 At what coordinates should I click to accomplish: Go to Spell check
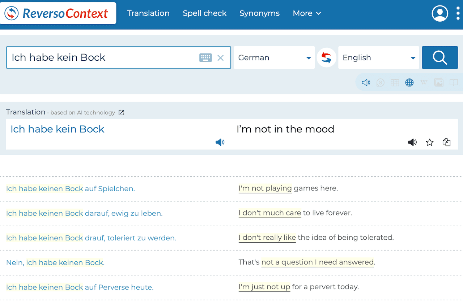coord(205,13)
